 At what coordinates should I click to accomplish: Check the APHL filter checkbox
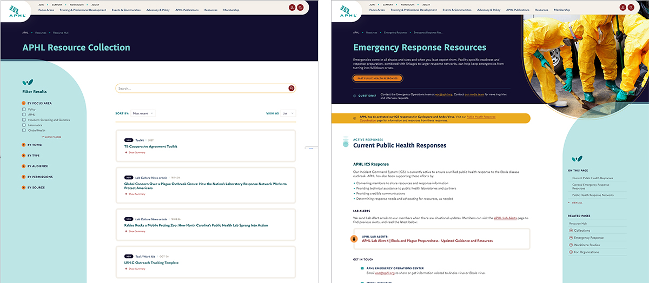tap(24, 114)
